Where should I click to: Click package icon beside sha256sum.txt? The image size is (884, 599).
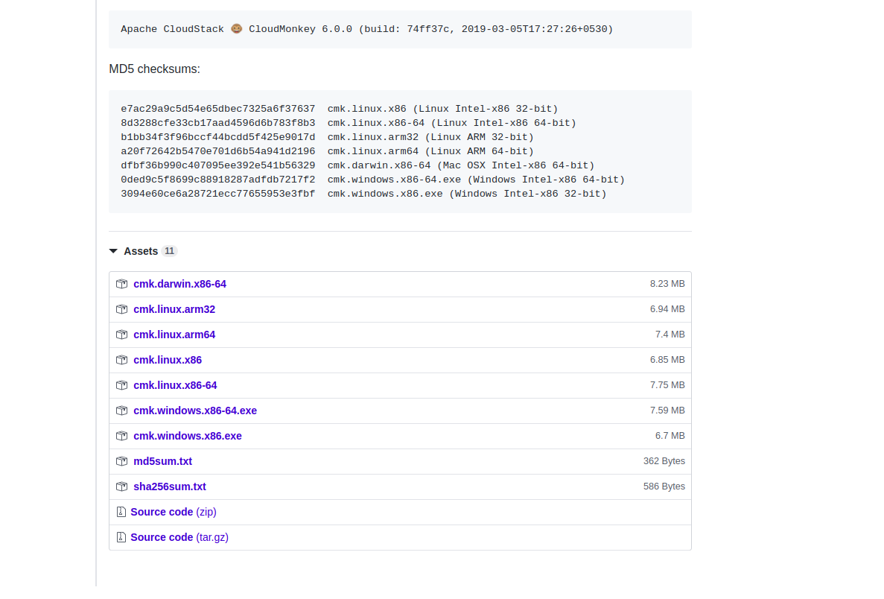(x=121, y=487)
